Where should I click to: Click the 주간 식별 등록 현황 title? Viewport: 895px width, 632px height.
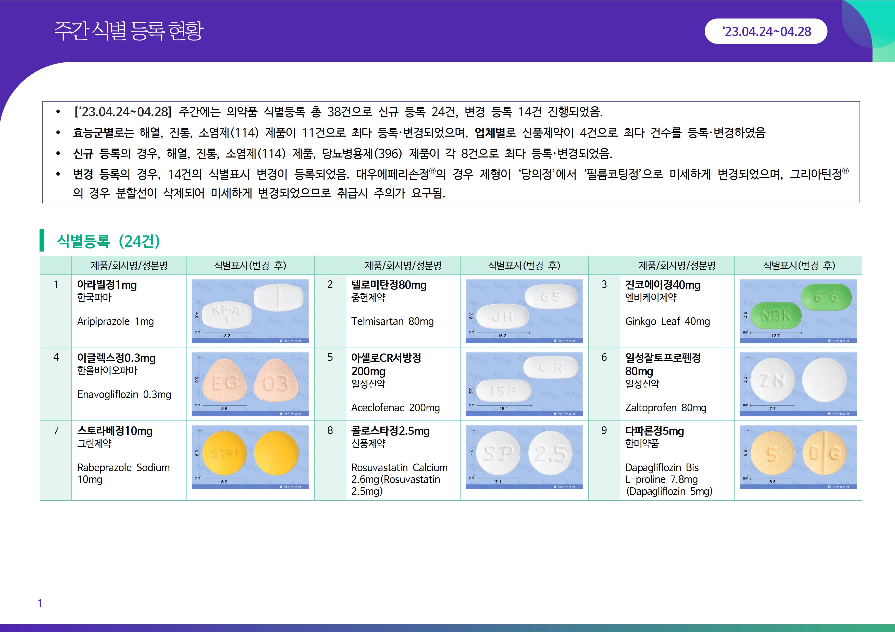click(x=129, y=31)
